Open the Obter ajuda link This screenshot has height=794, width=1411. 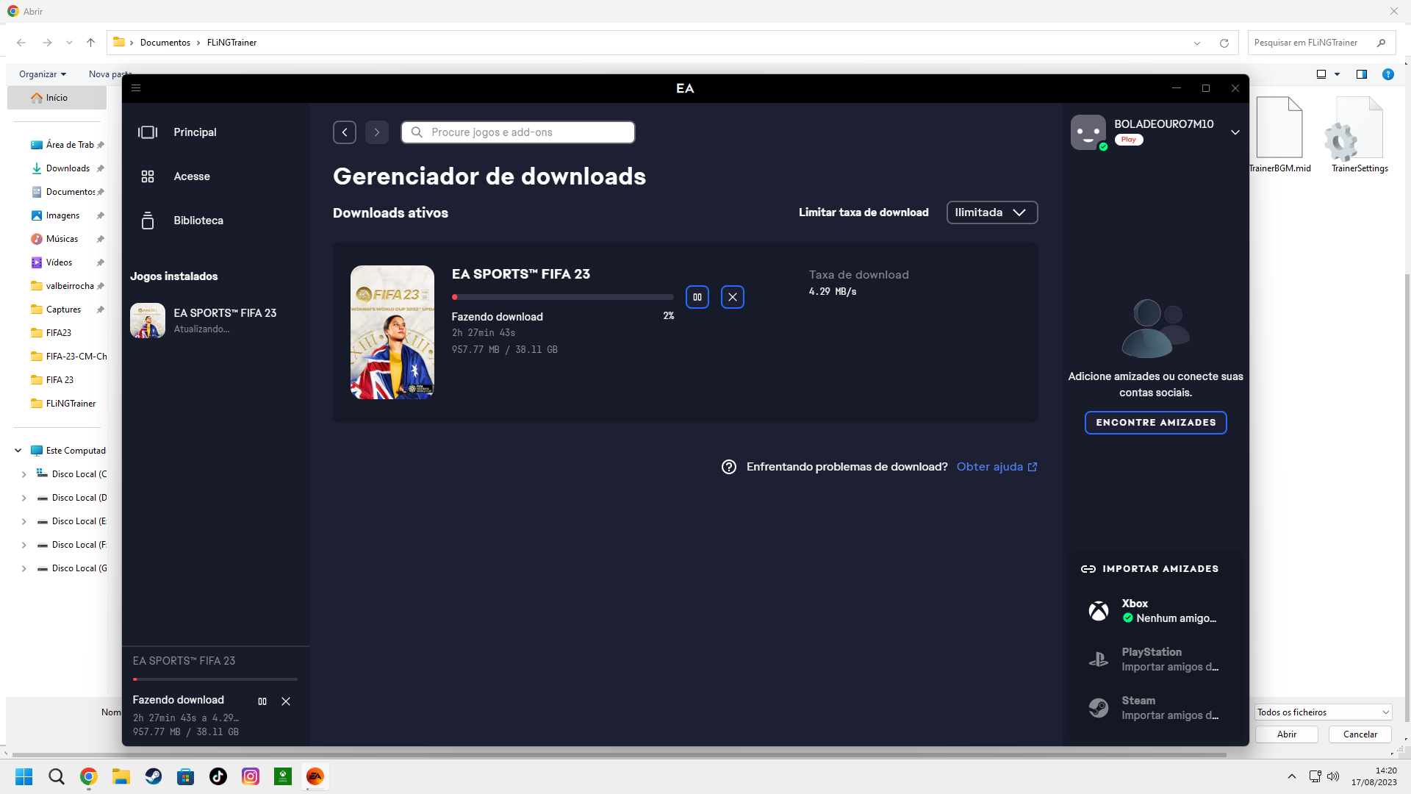997,467
